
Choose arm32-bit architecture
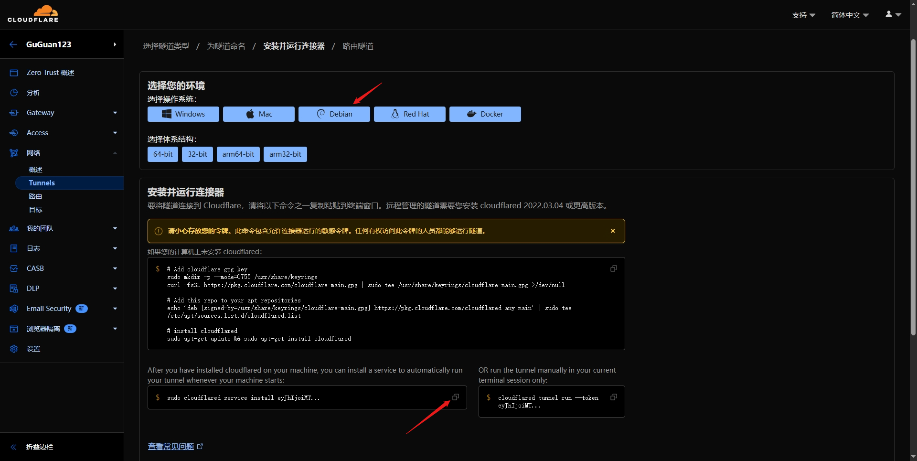[x=285, y=154]
